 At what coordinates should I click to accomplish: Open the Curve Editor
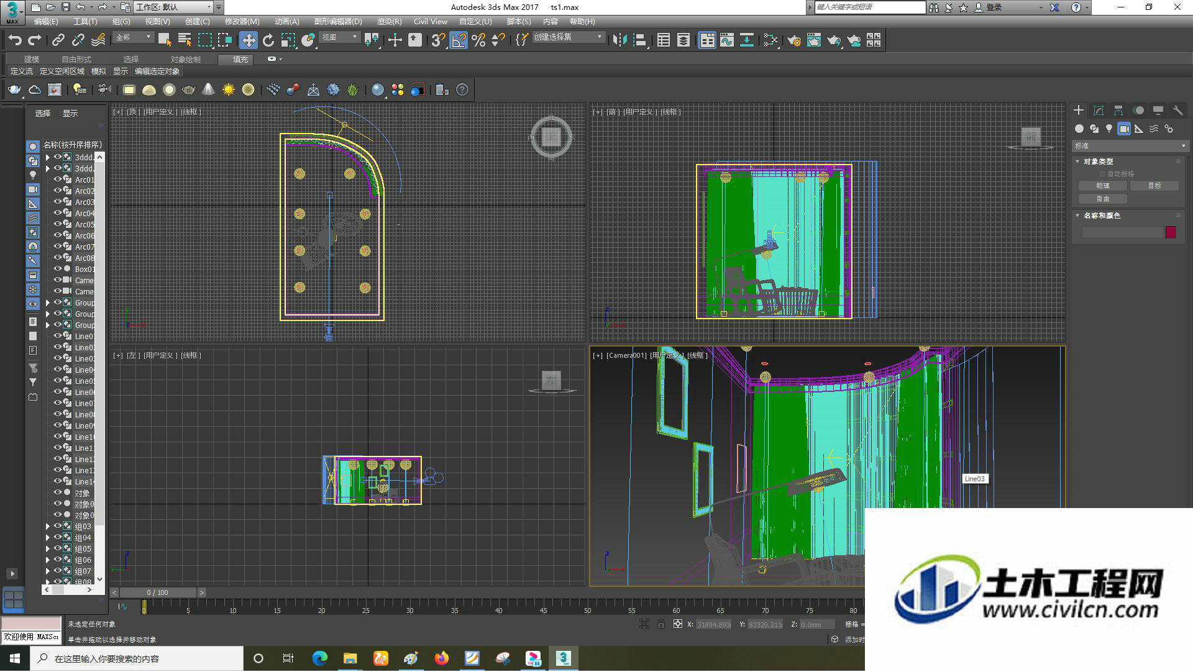pos(727,40)
